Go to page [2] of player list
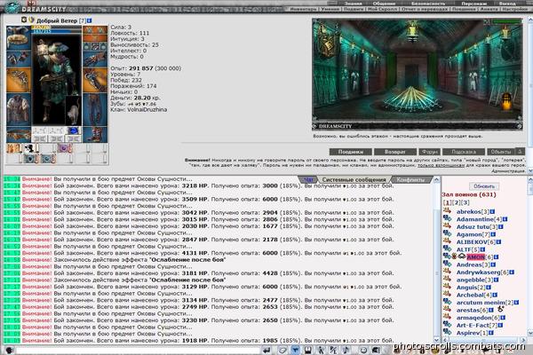The image size is (533, 355). coord(457,203)
